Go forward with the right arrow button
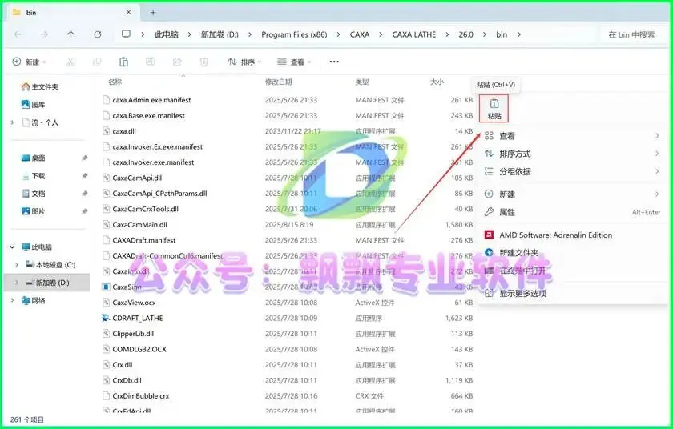Viewport: 673px width, 429px height. tap(44, 34)
